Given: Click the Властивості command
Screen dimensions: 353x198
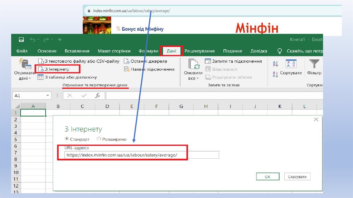Looking at the screenshot, I should point(221,69).
